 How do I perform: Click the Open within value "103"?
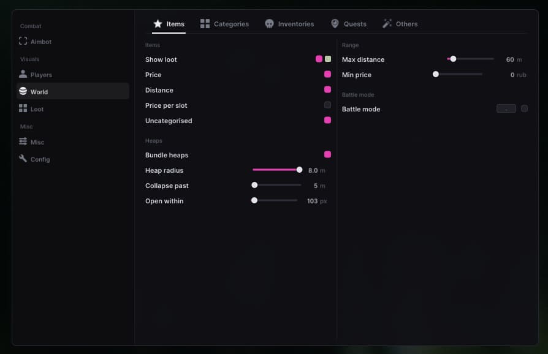click(x=313, y=201)
